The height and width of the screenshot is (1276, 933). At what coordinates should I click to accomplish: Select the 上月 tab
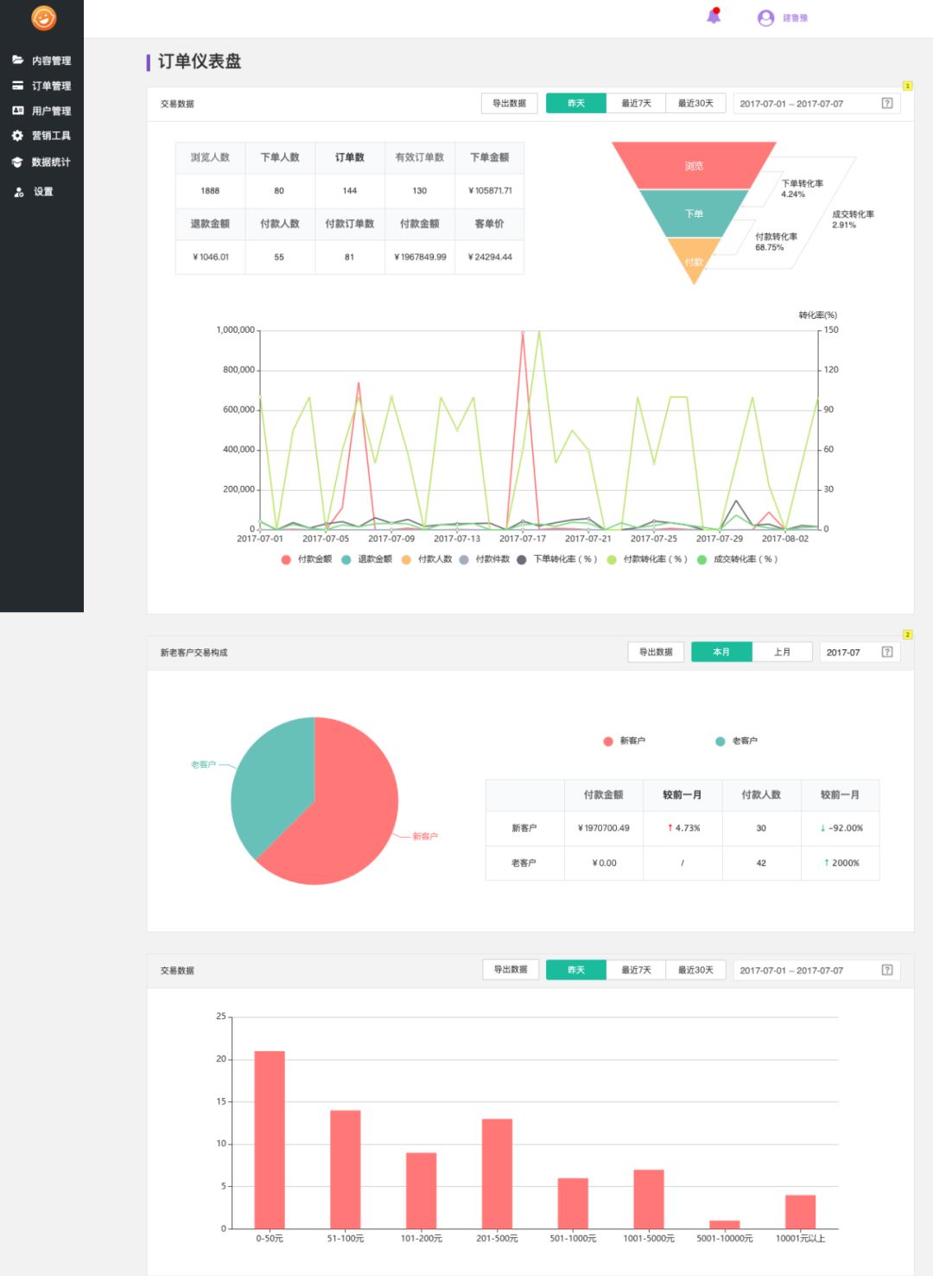(x=782, y=652)
